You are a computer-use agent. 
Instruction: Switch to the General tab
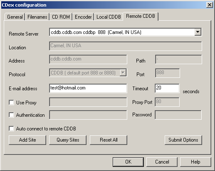click(x=15, y=17)
